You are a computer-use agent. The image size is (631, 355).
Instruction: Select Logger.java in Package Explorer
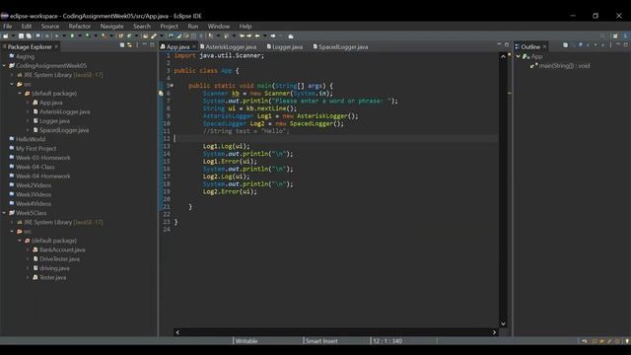(54, 120)
